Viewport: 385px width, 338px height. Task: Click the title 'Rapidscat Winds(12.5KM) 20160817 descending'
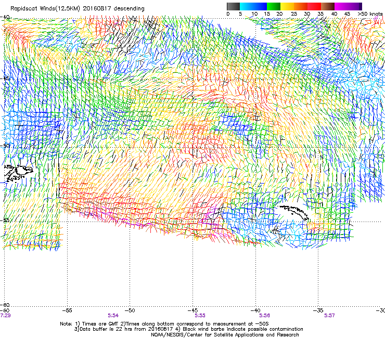pos(78,9)
